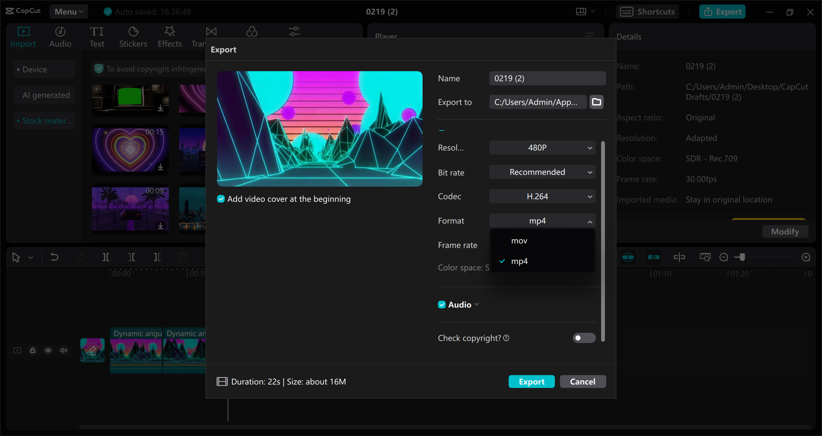Click the Undo icon in the timeline toolbar

pos(54,257)
